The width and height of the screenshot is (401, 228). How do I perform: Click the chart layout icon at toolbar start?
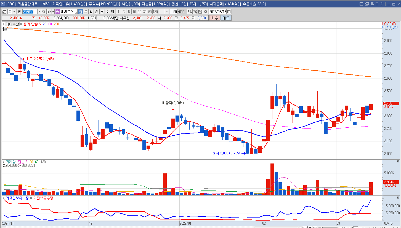(x=4, y=12)
